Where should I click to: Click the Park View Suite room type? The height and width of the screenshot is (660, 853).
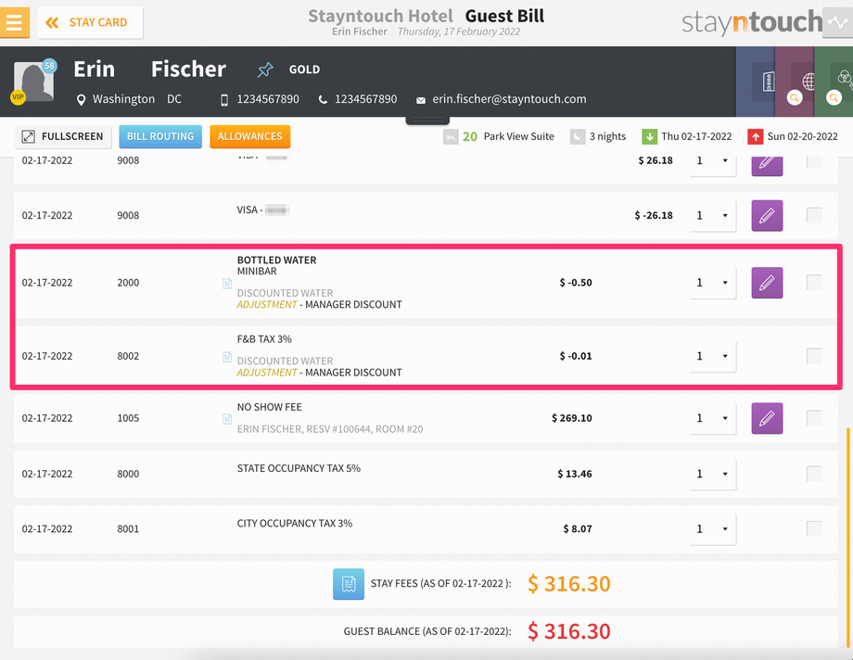click(519, 136)
